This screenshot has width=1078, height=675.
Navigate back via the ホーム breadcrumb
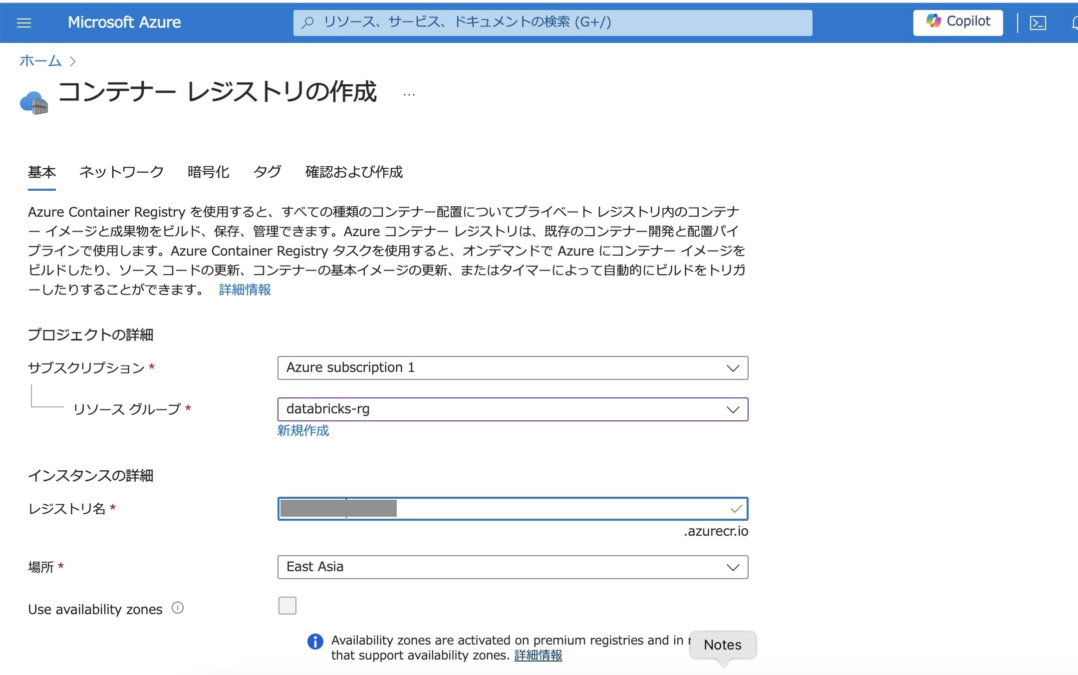[39, 60]
